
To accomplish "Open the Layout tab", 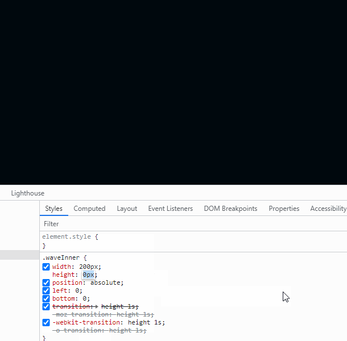I will pyautogui.click(x=127, y=209).
